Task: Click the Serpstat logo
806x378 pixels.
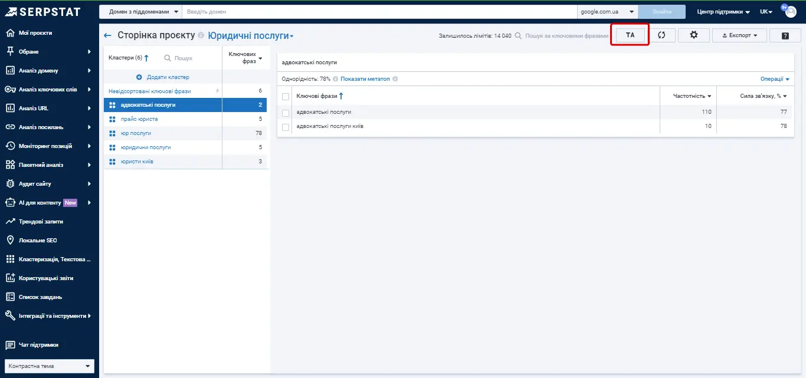Action: click(x=42, y=12)
